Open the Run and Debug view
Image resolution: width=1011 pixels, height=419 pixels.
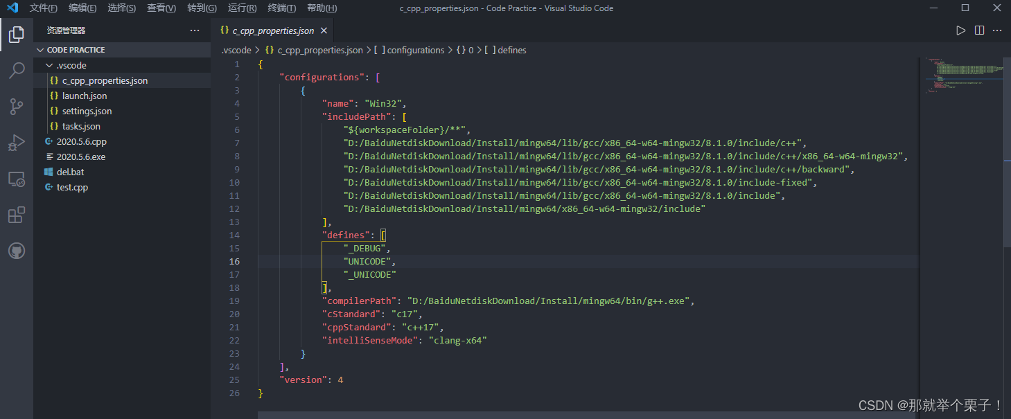click(17, 143)
